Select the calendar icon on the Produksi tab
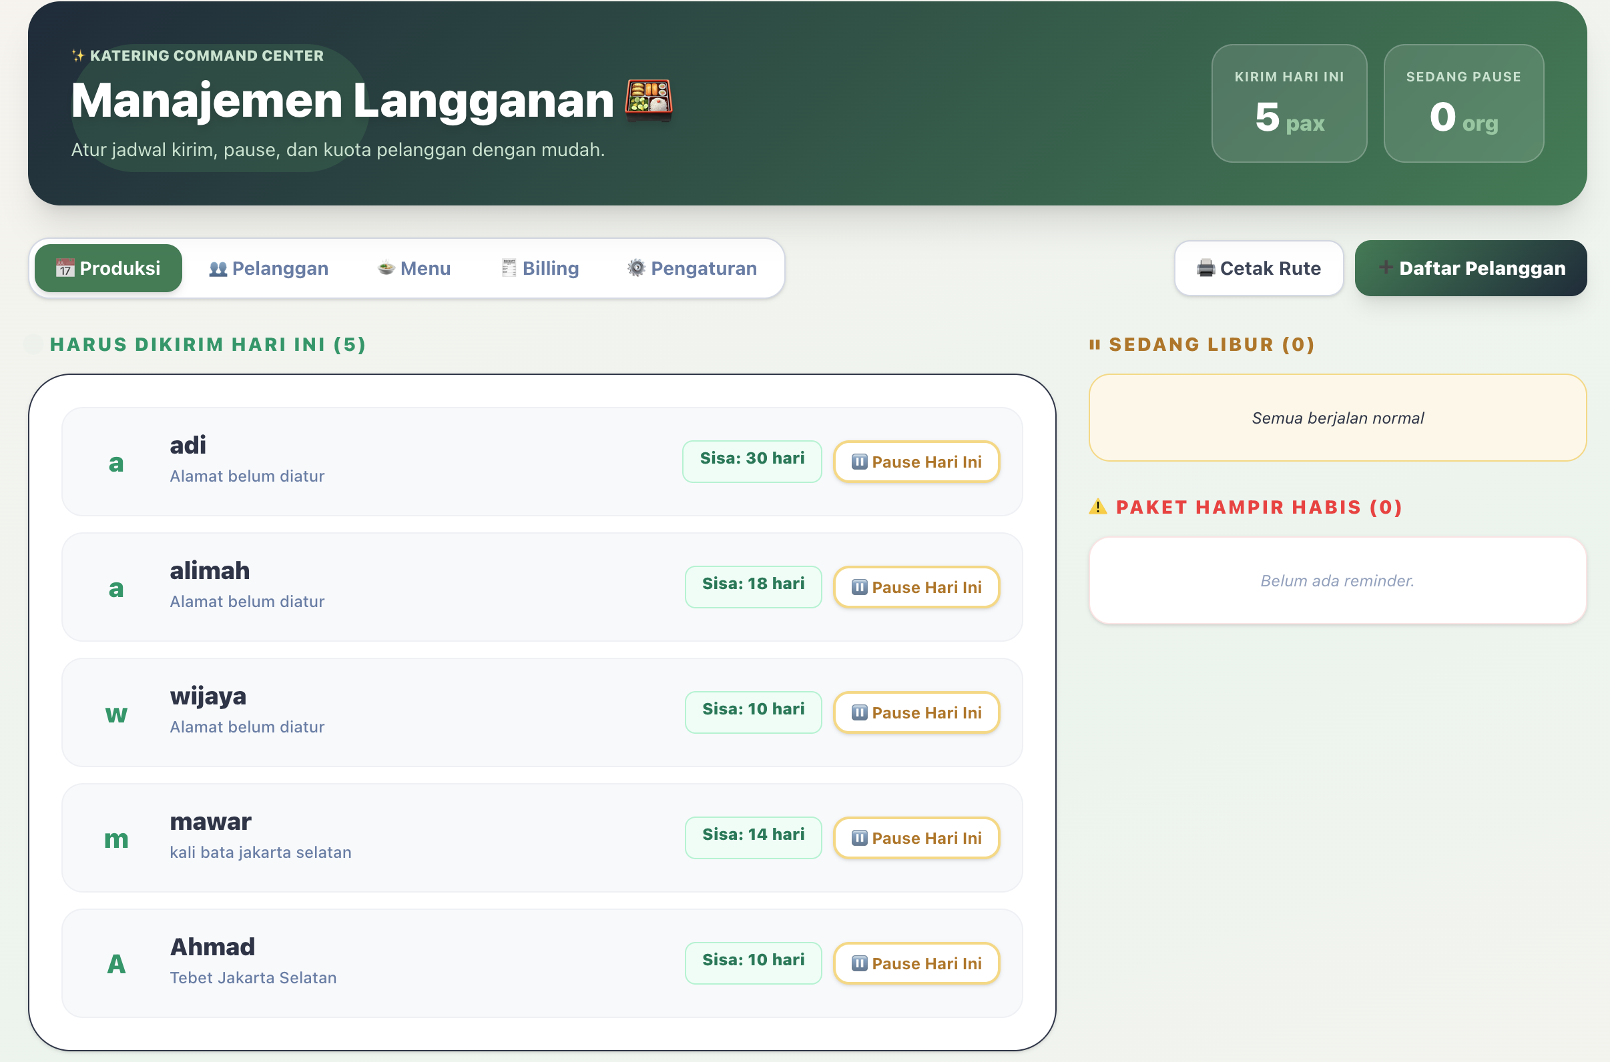1610x1062 pixels. pyautogui.click(x=65, y=268)
